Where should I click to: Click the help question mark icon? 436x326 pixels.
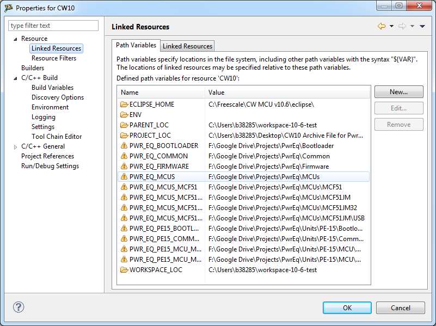pos(19,307)
